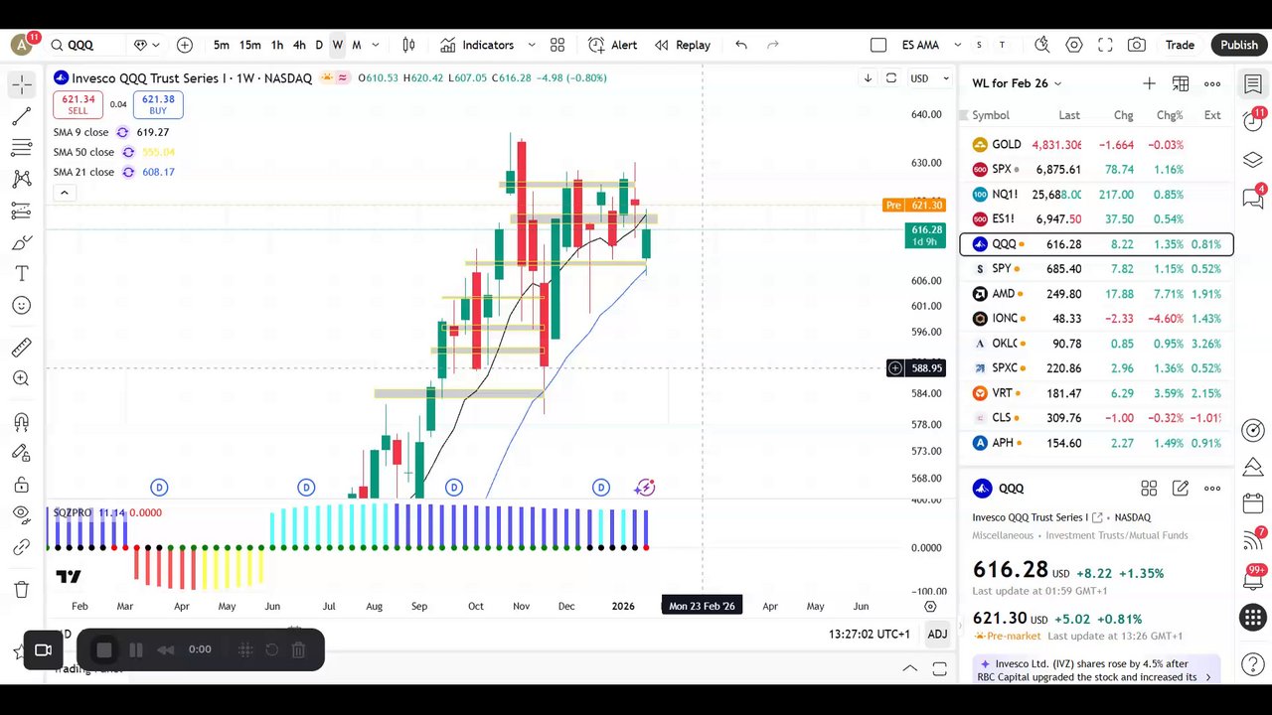
Task: Open the emoji icons tool
Action: pos(22,306)
